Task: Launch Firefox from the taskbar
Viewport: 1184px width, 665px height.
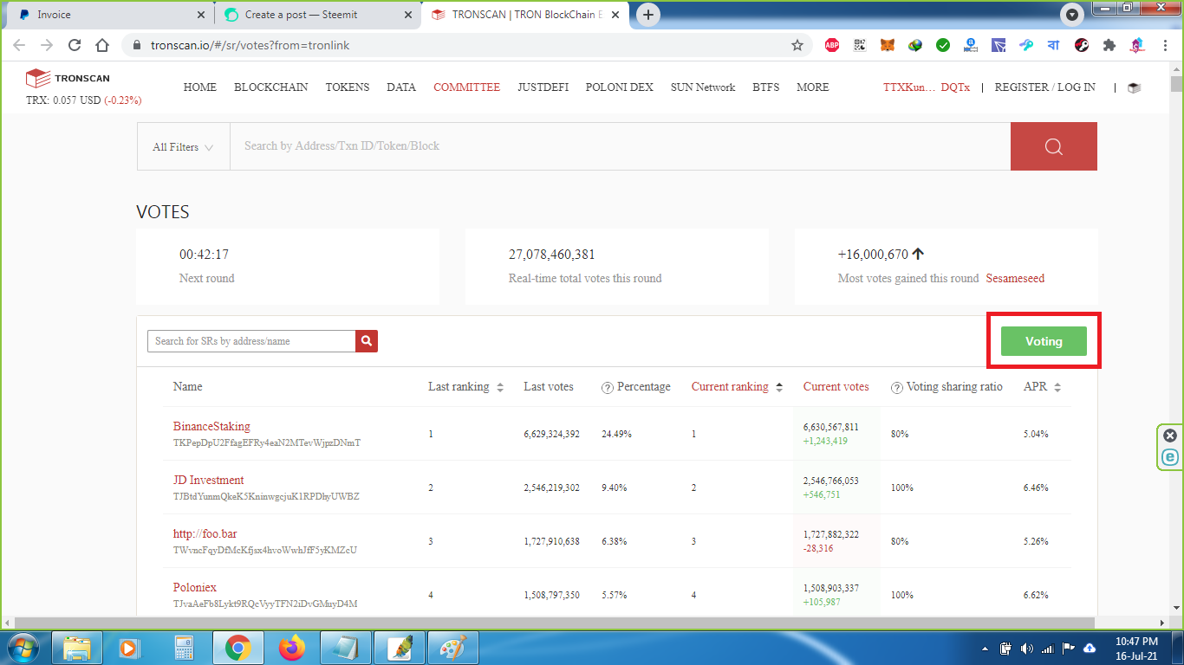Action: point(292,648)
